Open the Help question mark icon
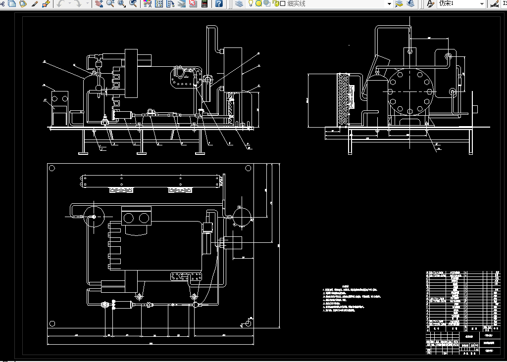Image resolution: width=507 pixels, height=362 pixels. point(219,3)
